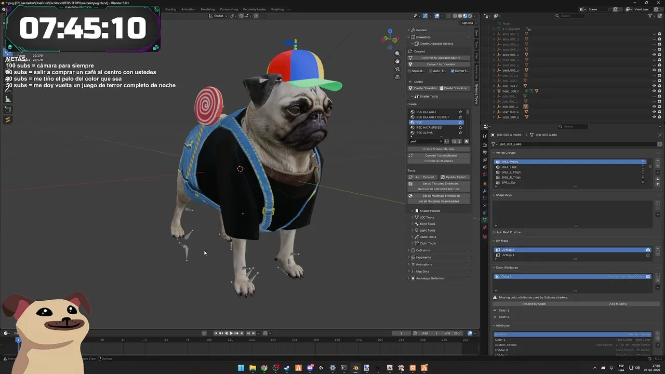The width and height of the screenshot is (665, 374).
Task: Click star favorite icon for PED HAIR SPIKED
Action: 460,128
